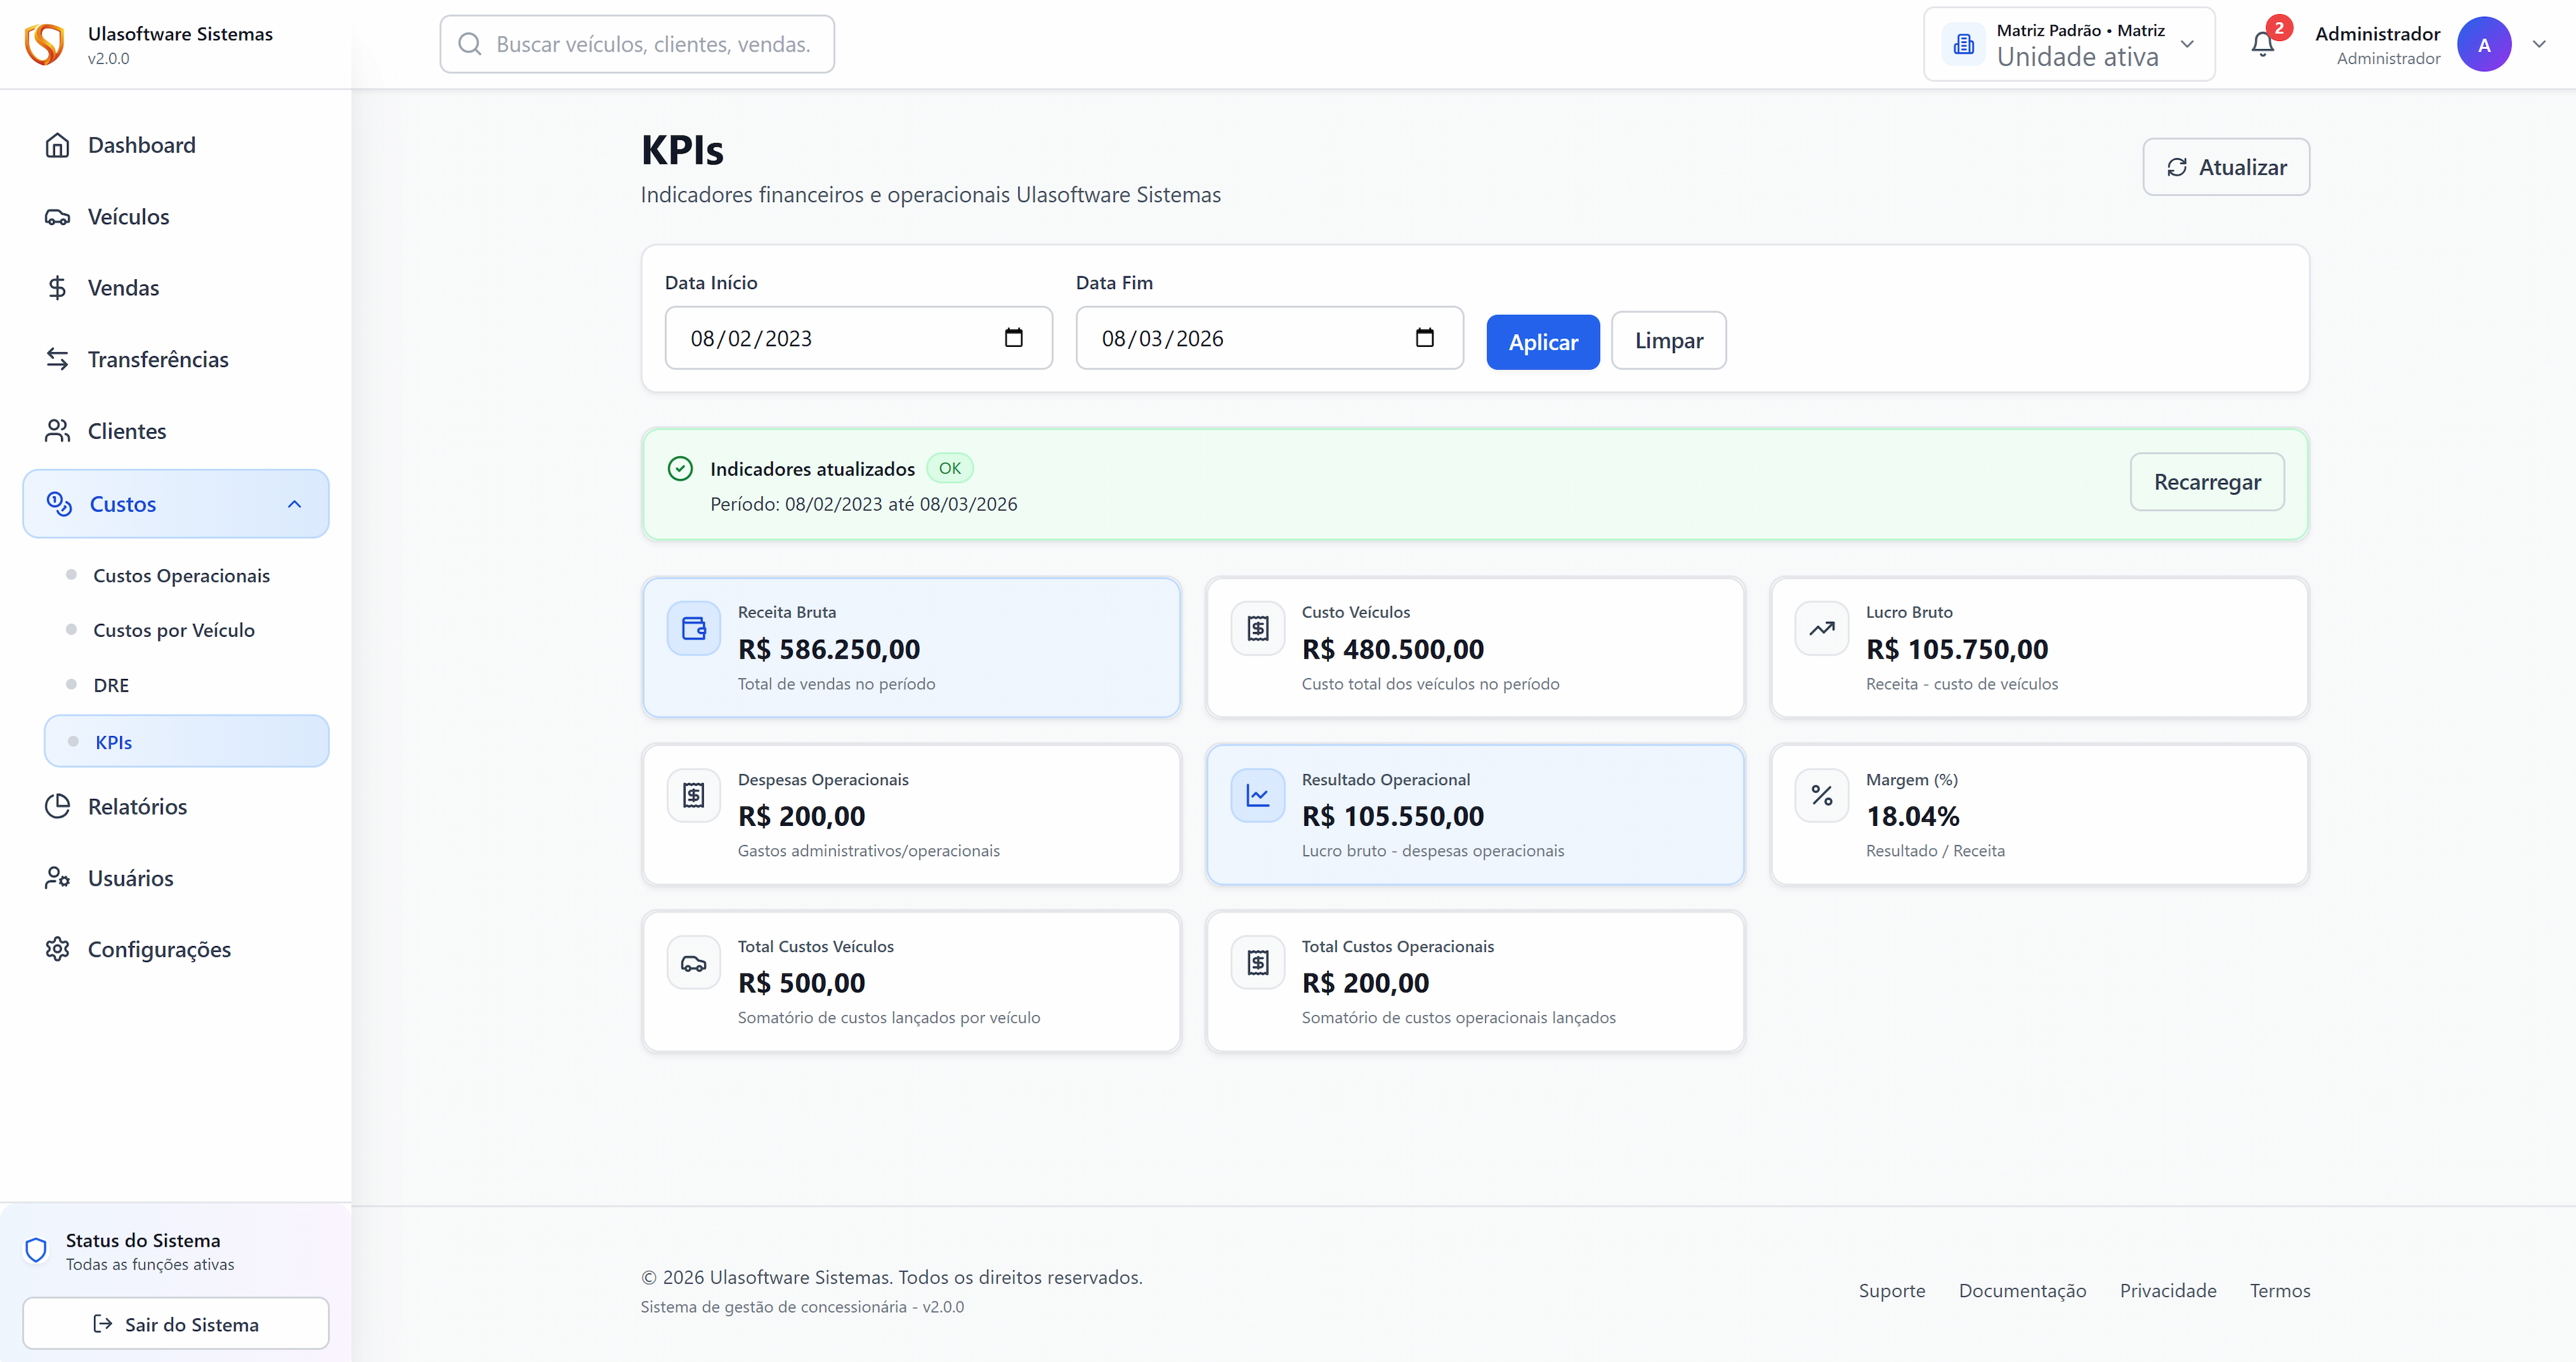Click the Aplicar button

1542,341
